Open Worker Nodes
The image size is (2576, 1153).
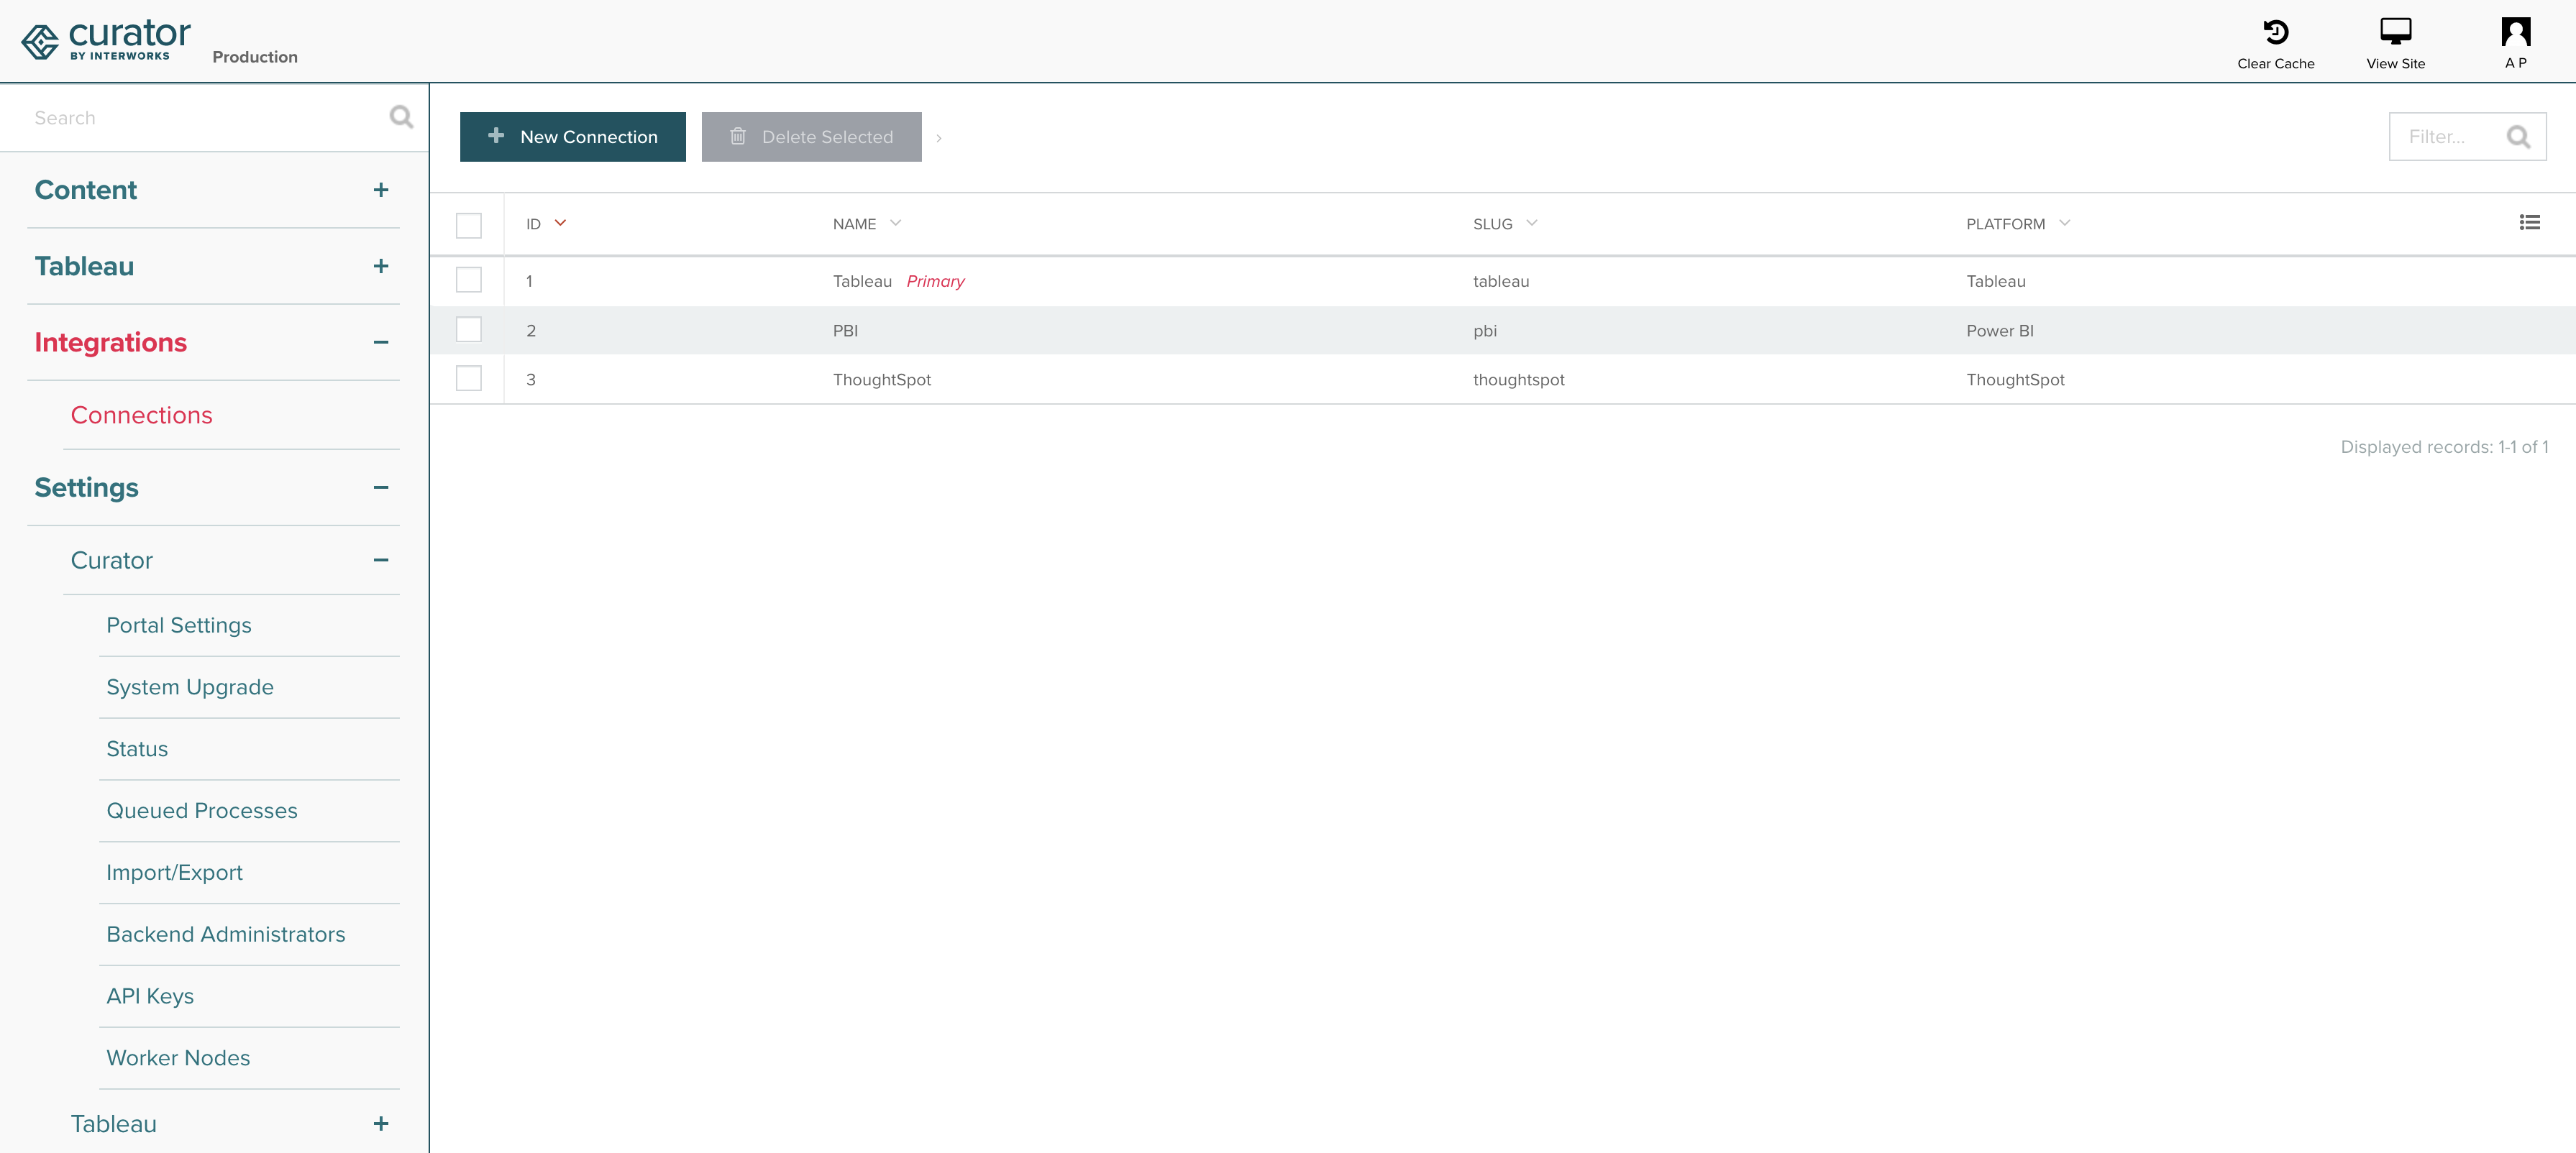coord(178,1058)
